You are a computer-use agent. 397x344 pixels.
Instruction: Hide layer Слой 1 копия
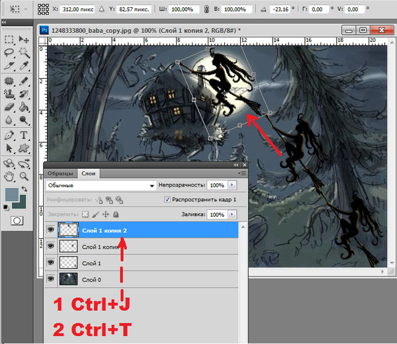coord(51,246)
